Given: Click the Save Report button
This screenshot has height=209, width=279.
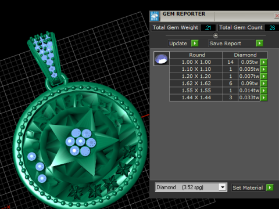Looking at the screenshot, I should (x=232, y=44).
